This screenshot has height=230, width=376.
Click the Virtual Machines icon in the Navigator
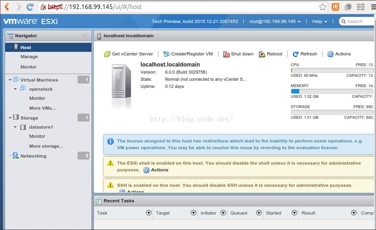click(16, 79)
